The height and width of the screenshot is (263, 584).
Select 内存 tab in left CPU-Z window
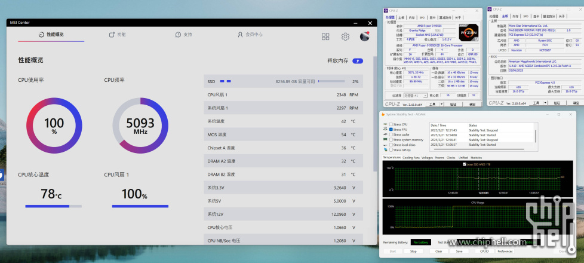411,17
